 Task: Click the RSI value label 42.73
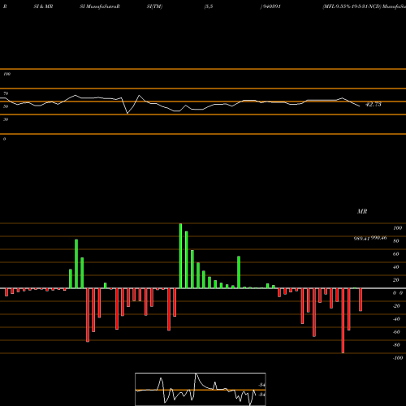click(374, 105)
